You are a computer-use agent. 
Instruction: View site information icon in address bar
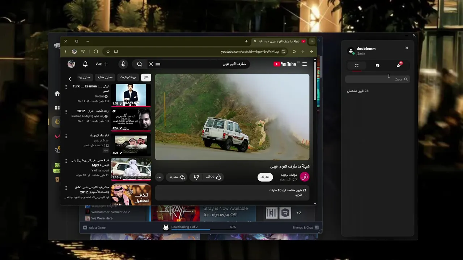coord(284,52)
